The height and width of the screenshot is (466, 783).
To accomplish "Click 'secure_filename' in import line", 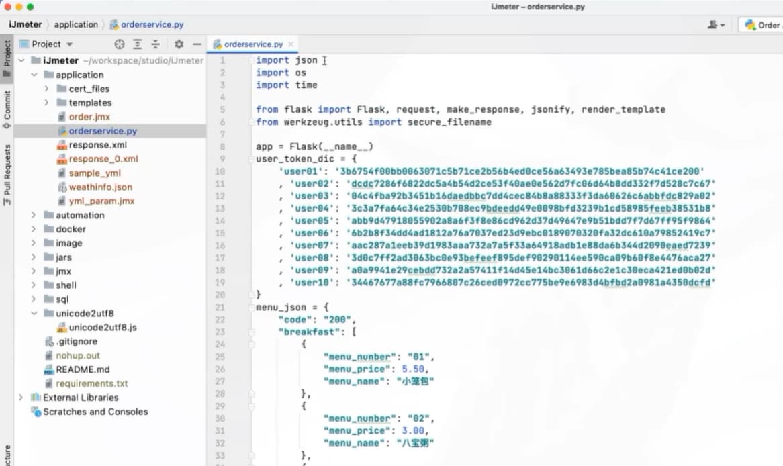I will tap(449, 122).
